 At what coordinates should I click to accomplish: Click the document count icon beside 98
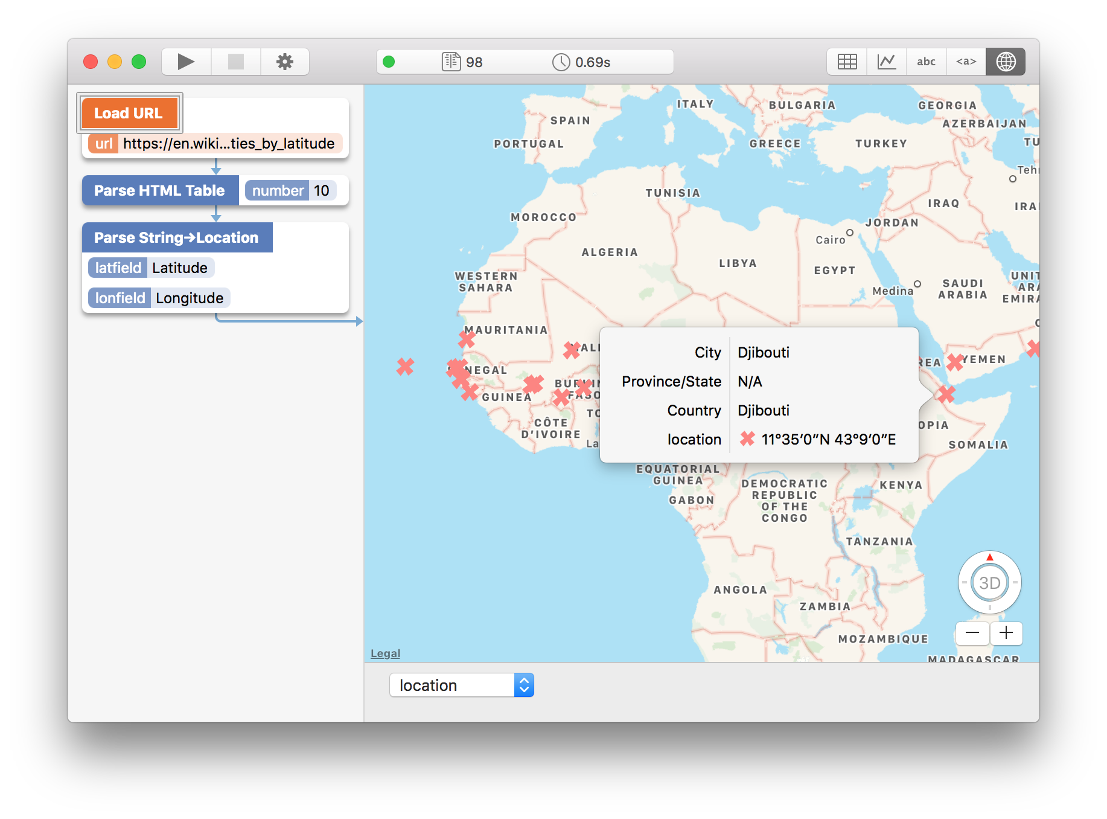[451, 62]
